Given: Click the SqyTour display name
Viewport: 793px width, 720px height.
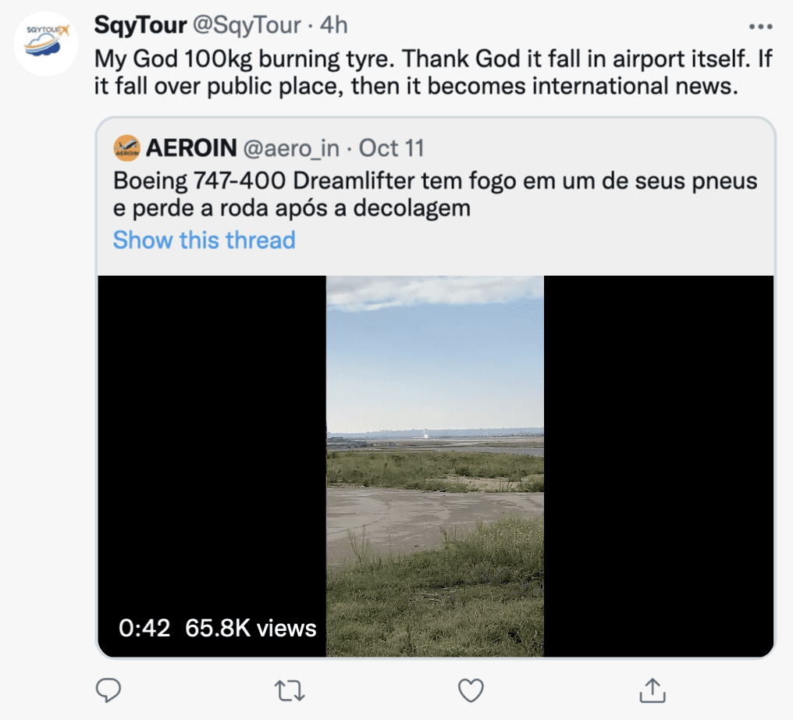Looking at the screenshot, I should [140, 26].
